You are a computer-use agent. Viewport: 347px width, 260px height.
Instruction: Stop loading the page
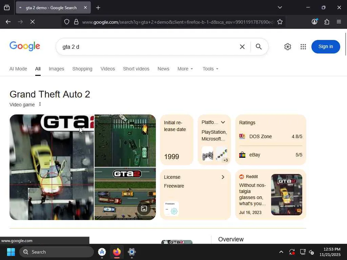click(32, 22)
